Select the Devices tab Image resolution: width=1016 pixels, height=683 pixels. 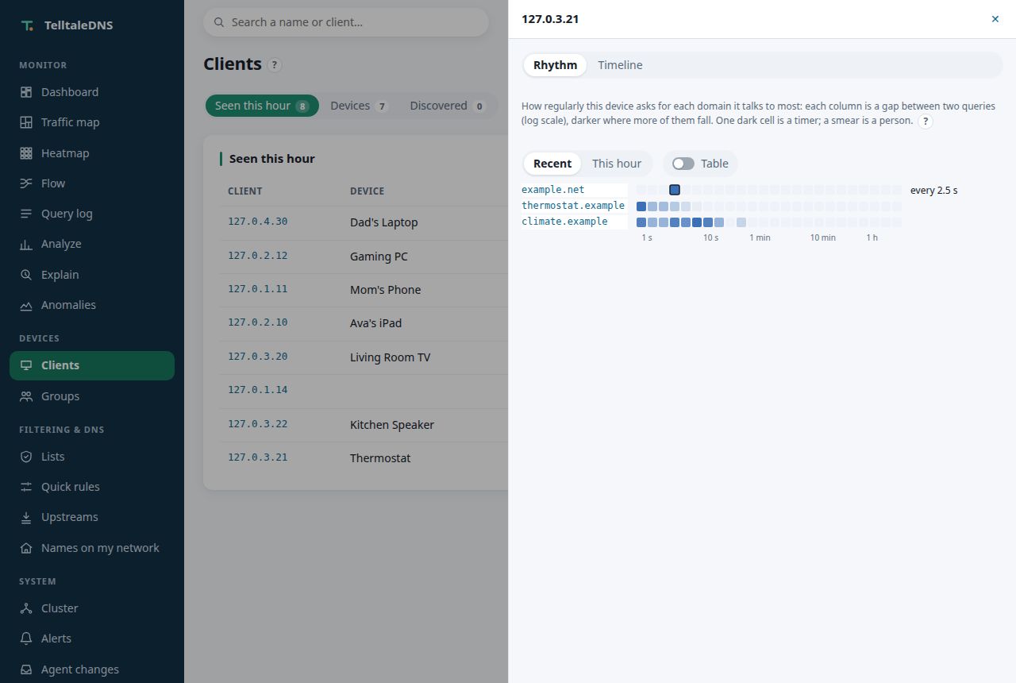pyautogui.click(x=359, y=106)
